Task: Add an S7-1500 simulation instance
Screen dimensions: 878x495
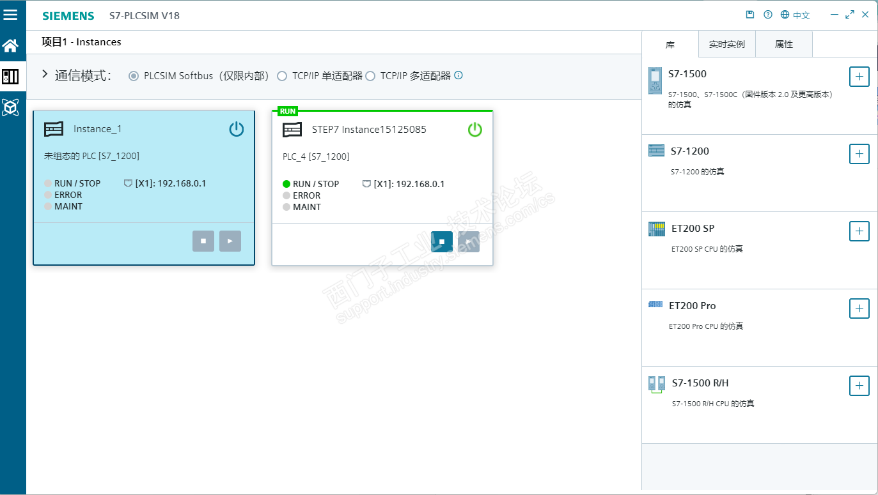Action: pos(859,77)
